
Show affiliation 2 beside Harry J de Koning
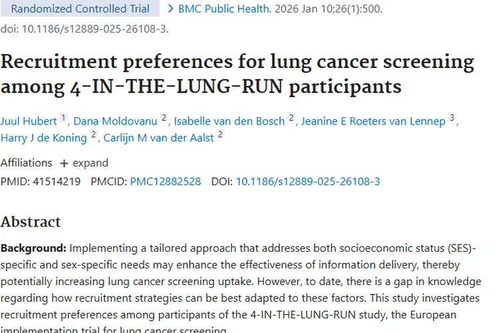tap(94, 135)
